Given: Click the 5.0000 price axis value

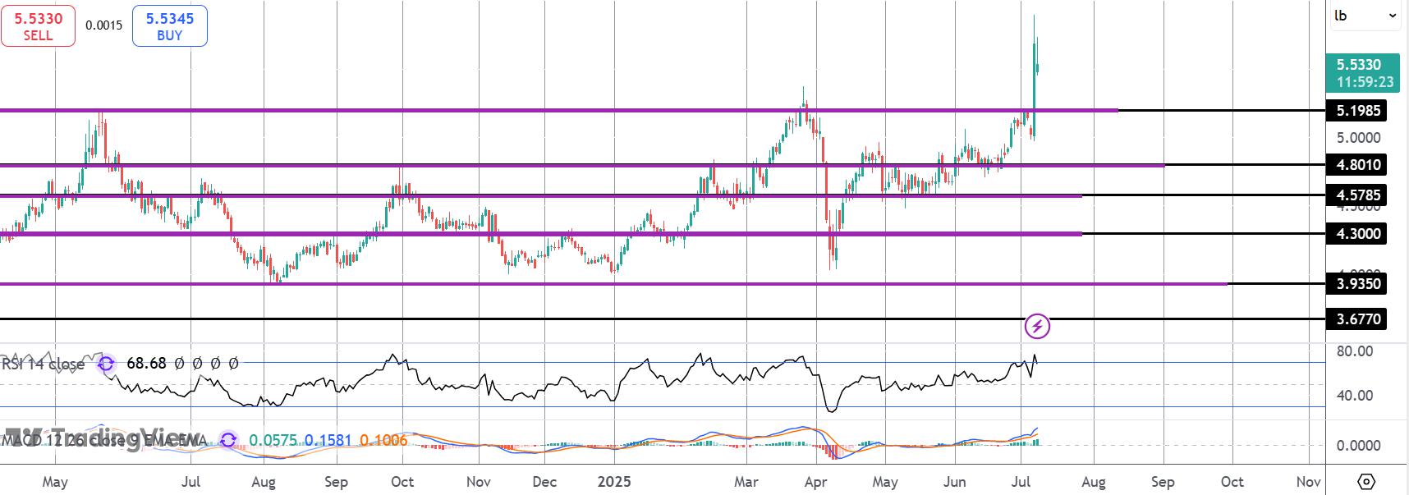Looking at the screenshot, I should (1359, 138).
